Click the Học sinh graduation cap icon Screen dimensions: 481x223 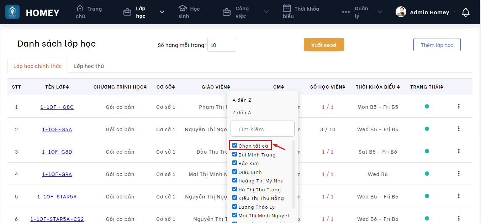click(x=183, y=8)
